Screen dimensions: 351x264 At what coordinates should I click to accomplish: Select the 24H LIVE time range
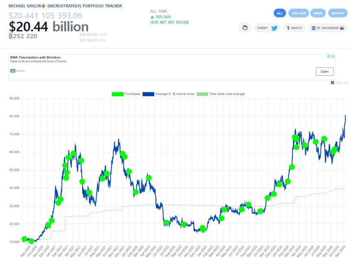pyautogui.click(x=298, y=13)
